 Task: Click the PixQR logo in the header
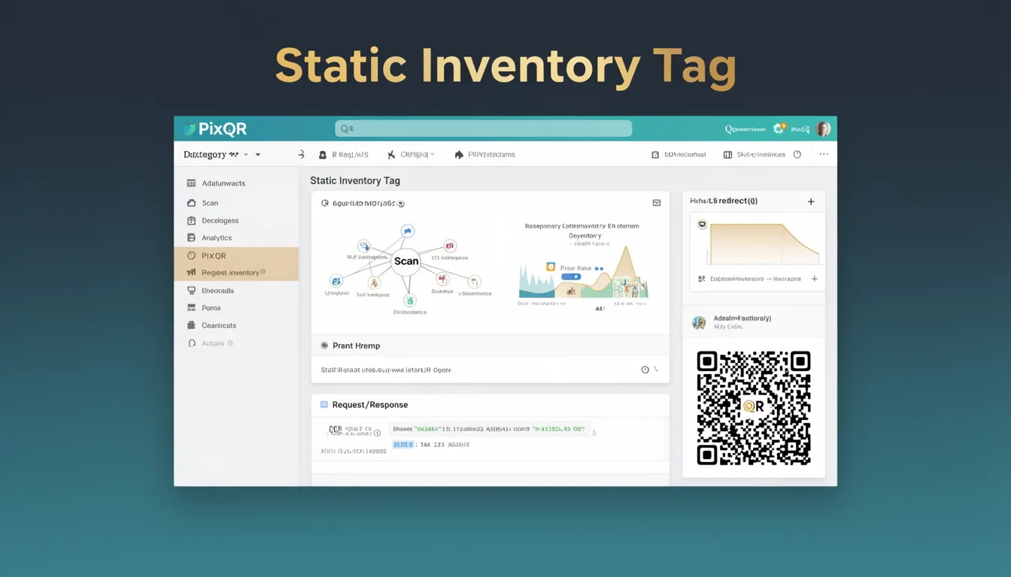215,129
